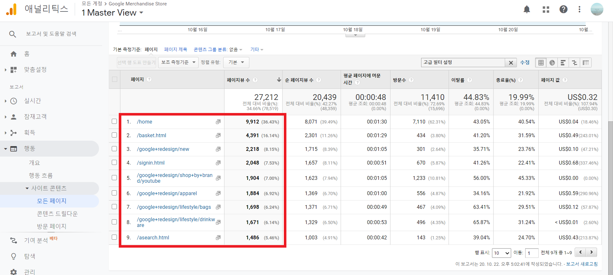Open /asearch.html external link icon
This screenshot has width=613, height=275.
tap(218, 237)
